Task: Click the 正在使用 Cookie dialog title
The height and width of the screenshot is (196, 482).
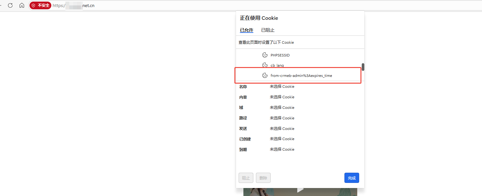Action: click(259, 18)
